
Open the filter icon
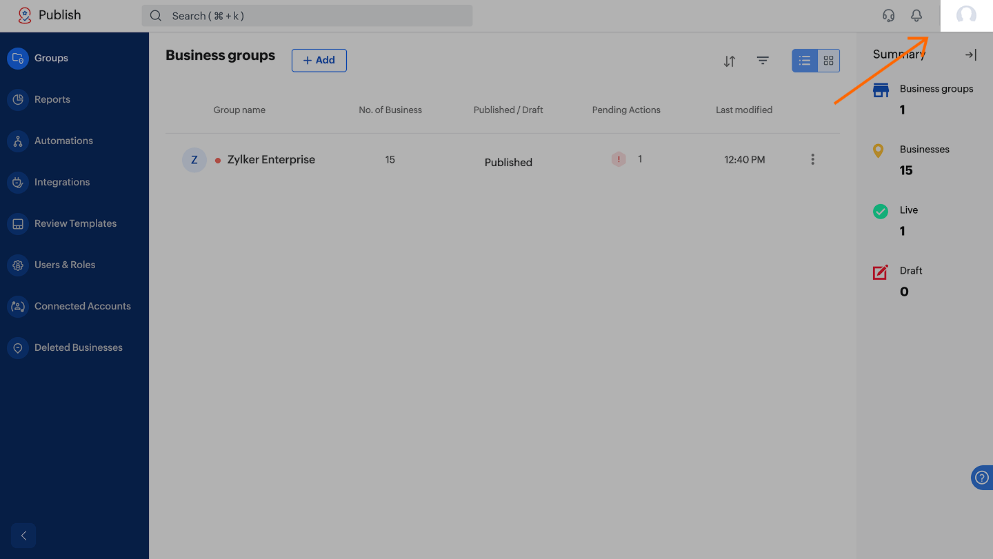tap(763, 61)
